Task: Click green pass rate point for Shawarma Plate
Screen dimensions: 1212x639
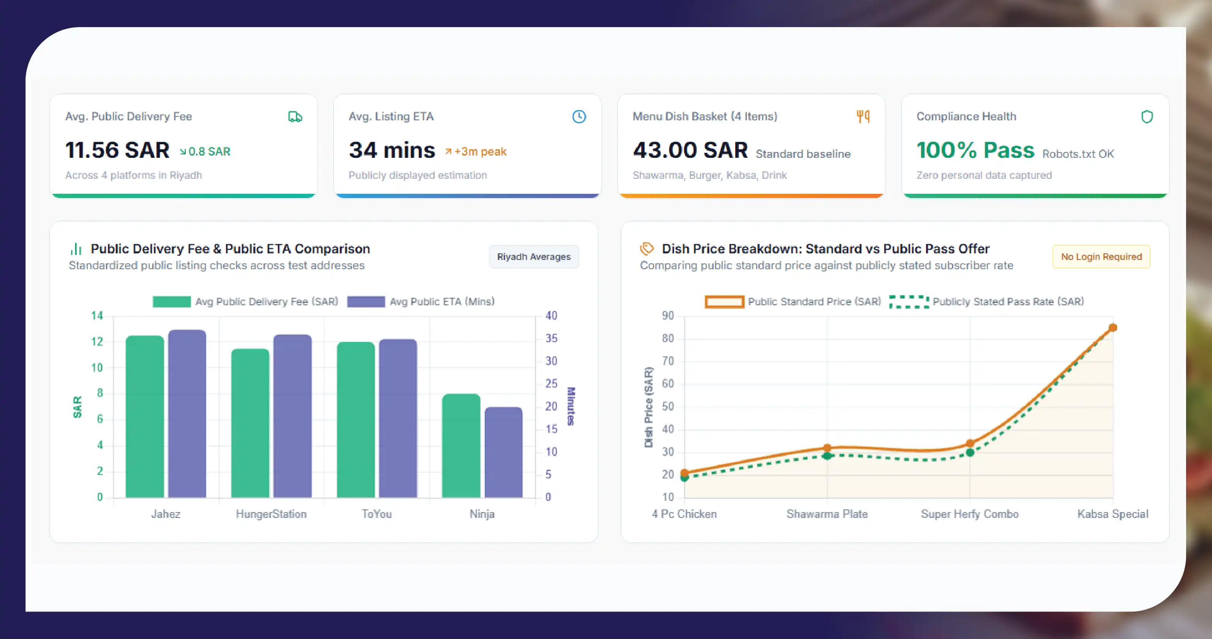Action: [827, 455]
